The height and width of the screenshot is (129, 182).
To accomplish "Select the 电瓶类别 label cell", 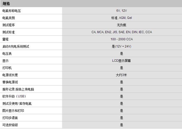I will pyautogui.click(x=8, y=18).
